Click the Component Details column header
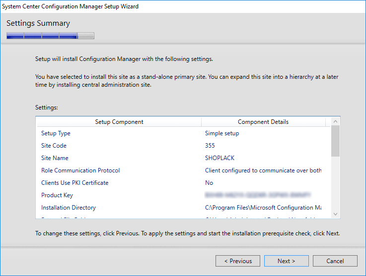The width and height of the screenshot is (366, 276). click(263, 122)
